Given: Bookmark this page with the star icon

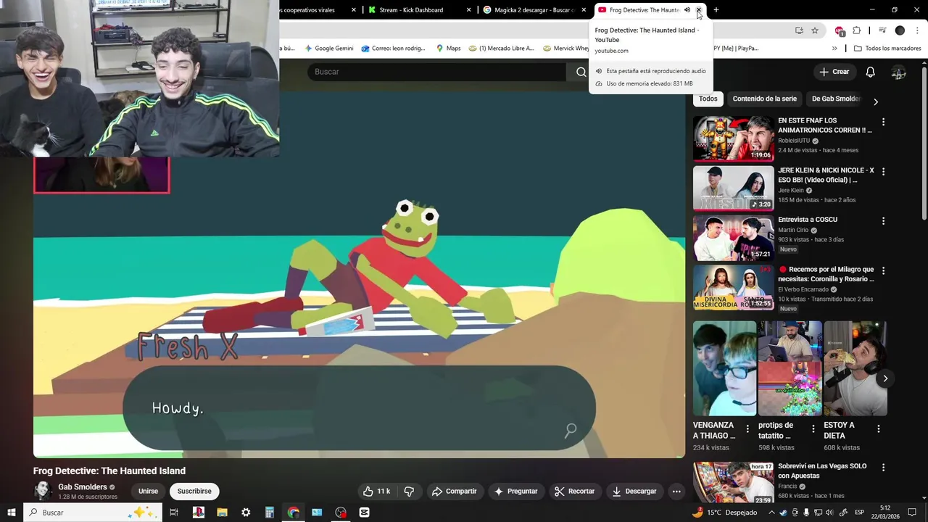Looking at the screenshot, I should click(815, 30).
